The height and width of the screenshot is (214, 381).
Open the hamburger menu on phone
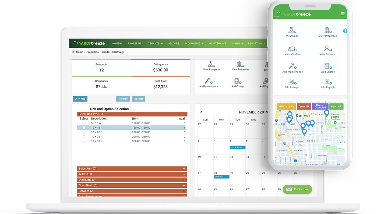pos(343,14)
